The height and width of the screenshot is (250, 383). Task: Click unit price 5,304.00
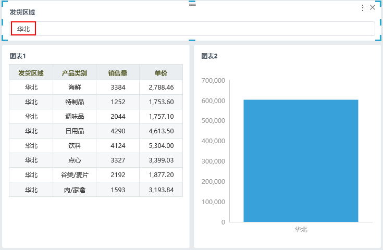pyautogui.click(x=161, y=145)
